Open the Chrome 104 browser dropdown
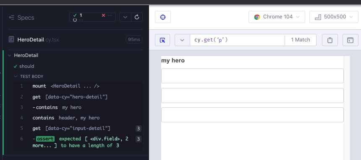Viewport: 361px width, 160px height. [277, 17]
